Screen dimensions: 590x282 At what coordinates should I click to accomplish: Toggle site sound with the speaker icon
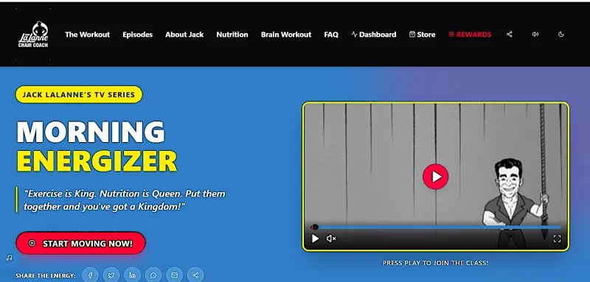coord(535,34)
